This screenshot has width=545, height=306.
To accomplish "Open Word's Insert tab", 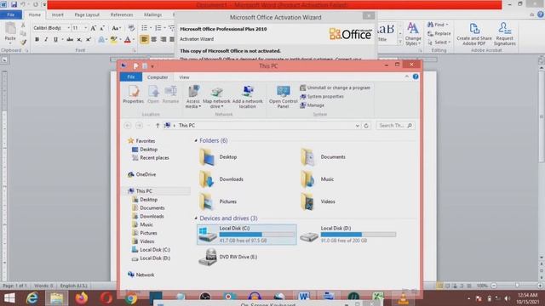I will point(57,15).
